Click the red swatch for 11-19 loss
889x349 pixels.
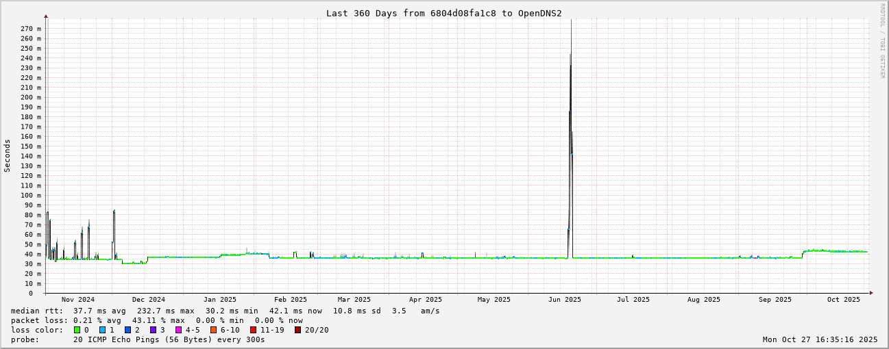[x=254, y=330]
